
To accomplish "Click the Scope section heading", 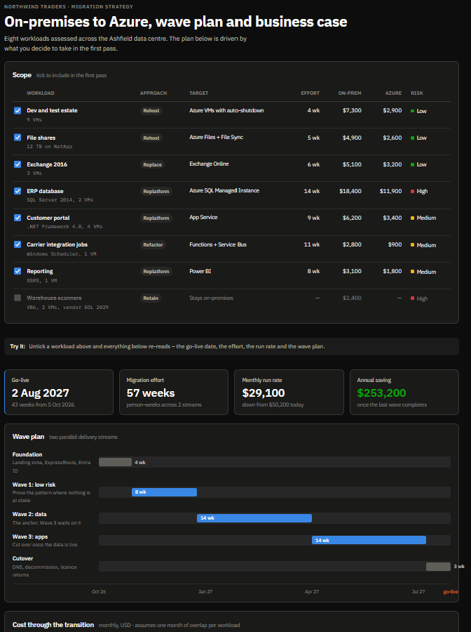I will coord(22,75).
